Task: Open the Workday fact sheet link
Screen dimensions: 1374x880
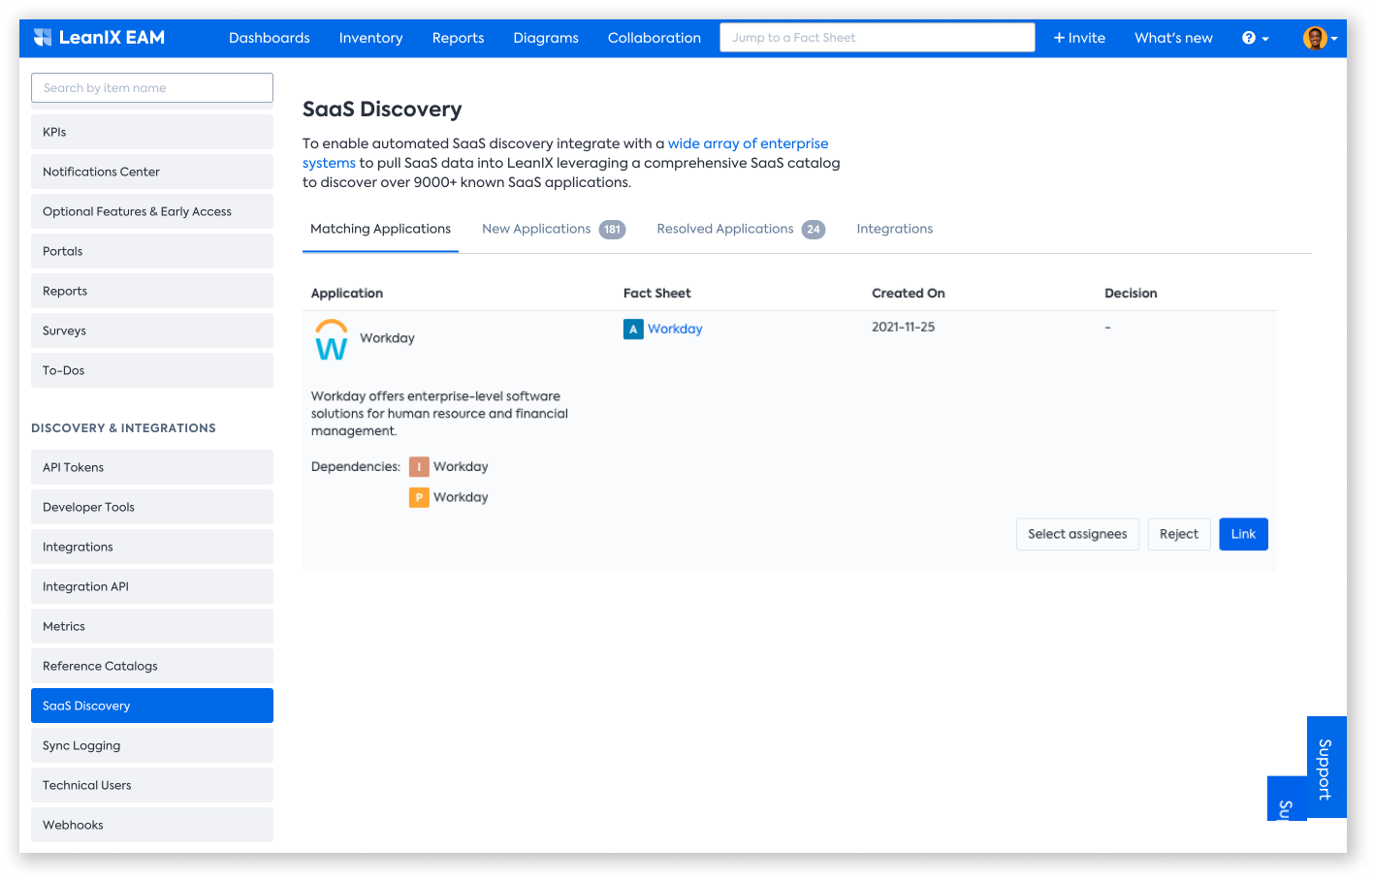Action: coord(675,330)
